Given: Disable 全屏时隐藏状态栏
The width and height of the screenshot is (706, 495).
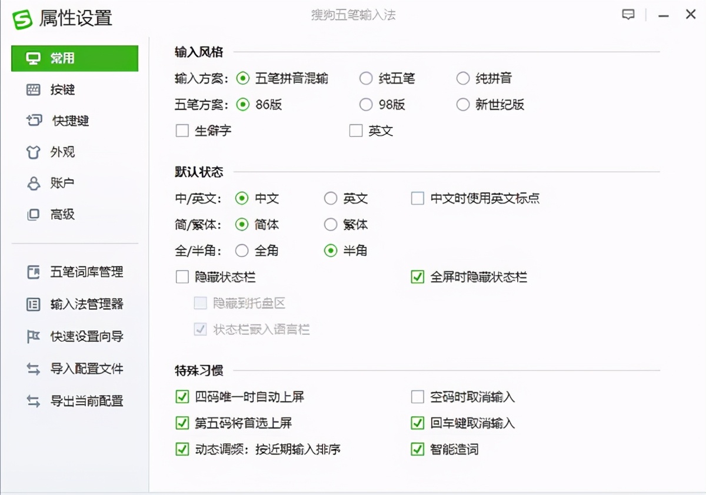Looking at the screenshot, I should [417, 277].
